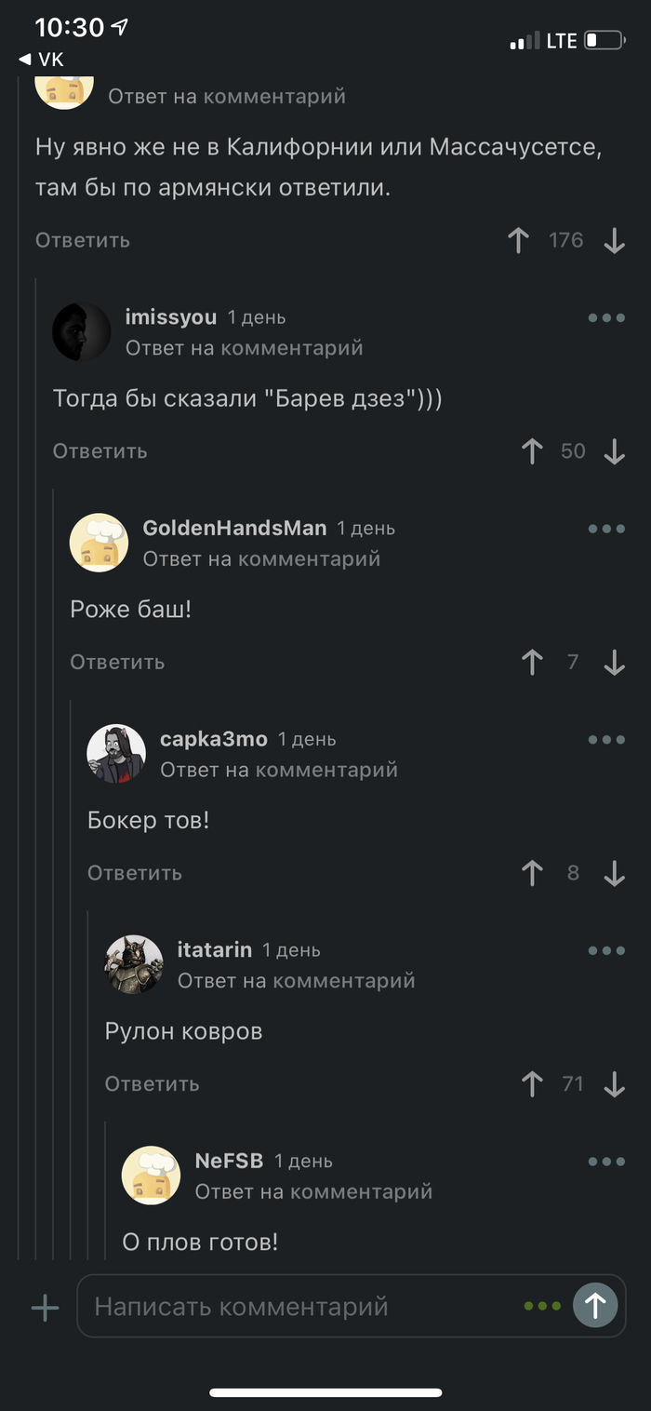Tap the downvote arrow next to 176
The image size is (651, 1411).
[x=614, y=240]
